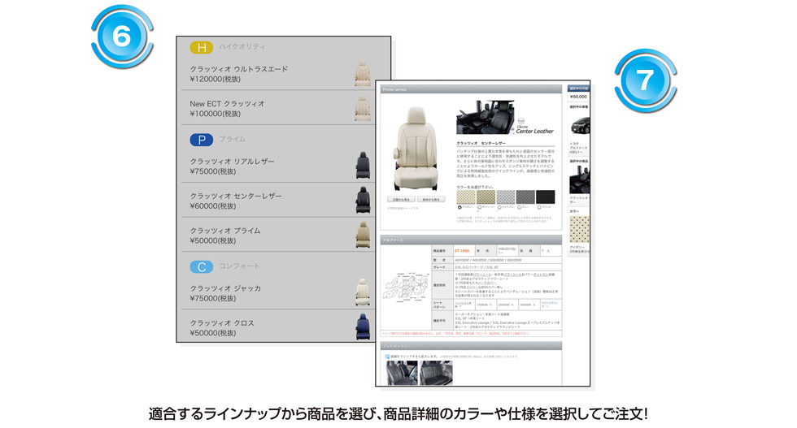Select クラッツィオ ウルトラスエード ¥120000 product row
797x428 pixels.
(278, 74)
